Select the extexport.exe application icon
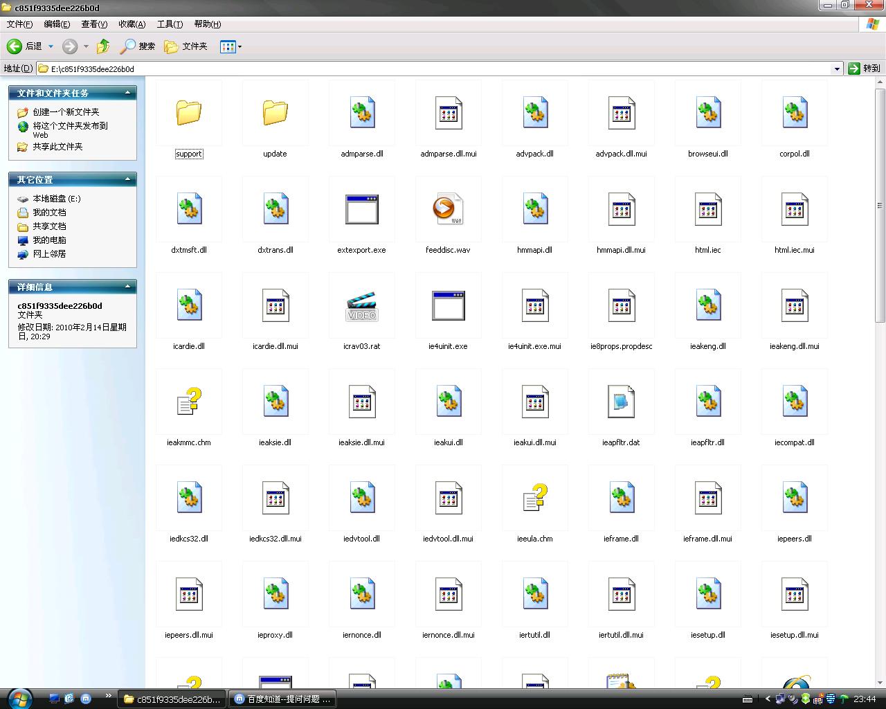Viewport: 886px width, 709px height. [x=362, y=209]
